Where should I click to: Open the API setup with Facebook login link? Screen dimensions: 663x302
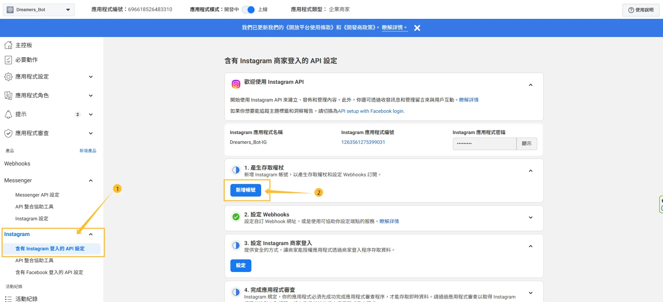tap(371, 111)
